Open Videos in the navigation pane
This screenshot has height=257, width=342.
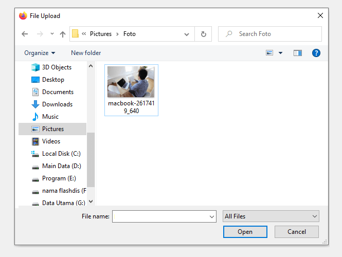point(52,141)
